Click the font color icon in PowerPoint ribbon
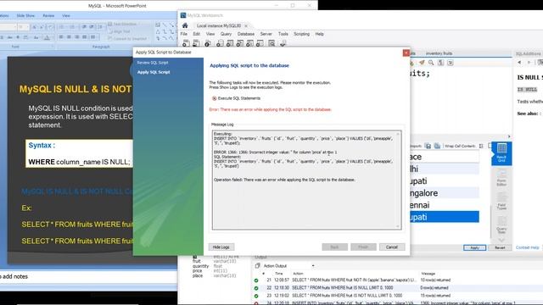The image size is (543, 305). 48,37
